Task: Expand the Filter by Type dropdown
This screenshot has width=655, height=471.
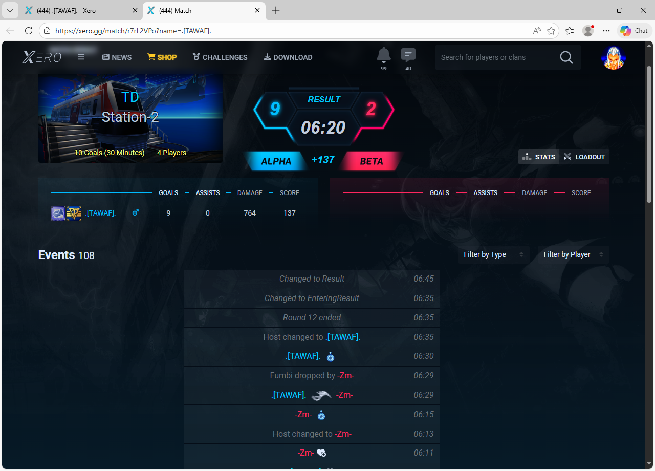Action: (493, 254)
